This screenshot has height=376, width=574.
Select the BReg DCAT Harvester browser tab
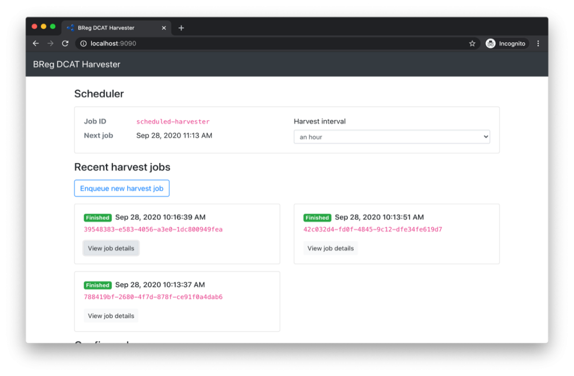[116, 28]
